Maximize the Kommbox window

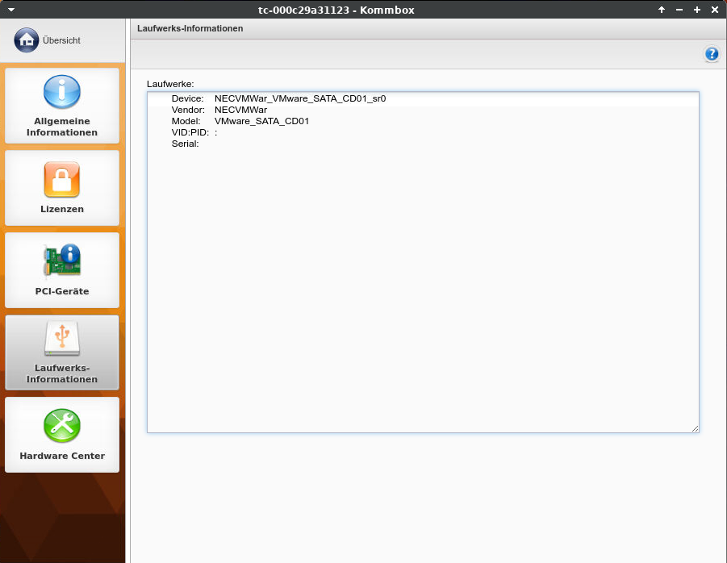[697, 9]
